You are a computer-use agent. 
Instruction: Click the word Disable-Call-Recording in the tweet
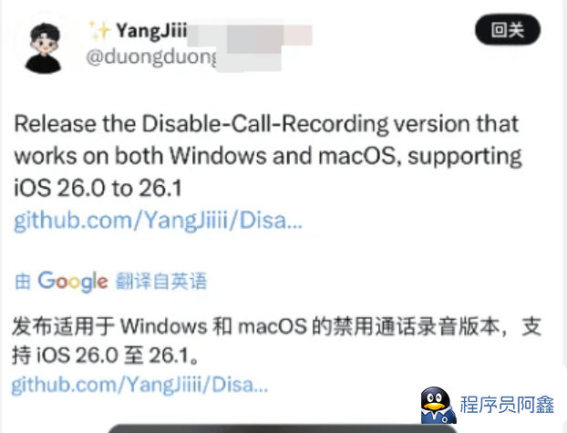(x=264, y=124)
